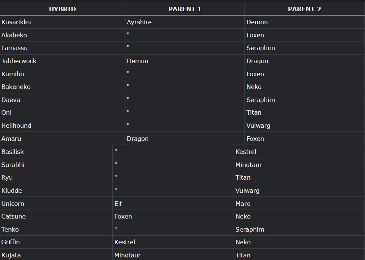
Task: Click Minotaur in the Kujata row
Action: (127, 255)
